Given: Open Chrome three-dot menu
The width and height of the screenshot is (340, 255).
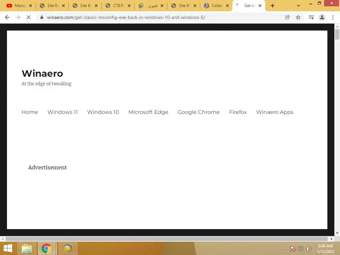Looking at the screenshot, I should (333, 17).
